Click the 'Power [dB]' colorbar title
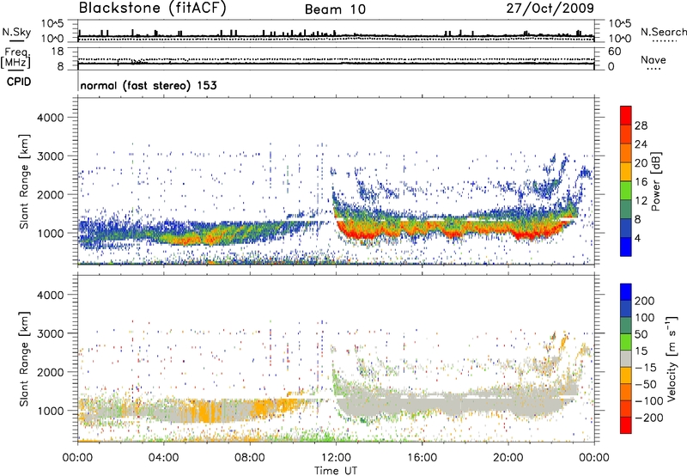Viewport: 687px width, 476px height. (x=655, y=181)
